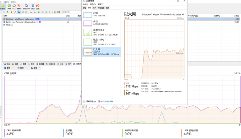Screen dimensions: 241x139
Task: Click the yellow star 收藏夹 icon
Action: pyautogui.click(x=2, y=7)
